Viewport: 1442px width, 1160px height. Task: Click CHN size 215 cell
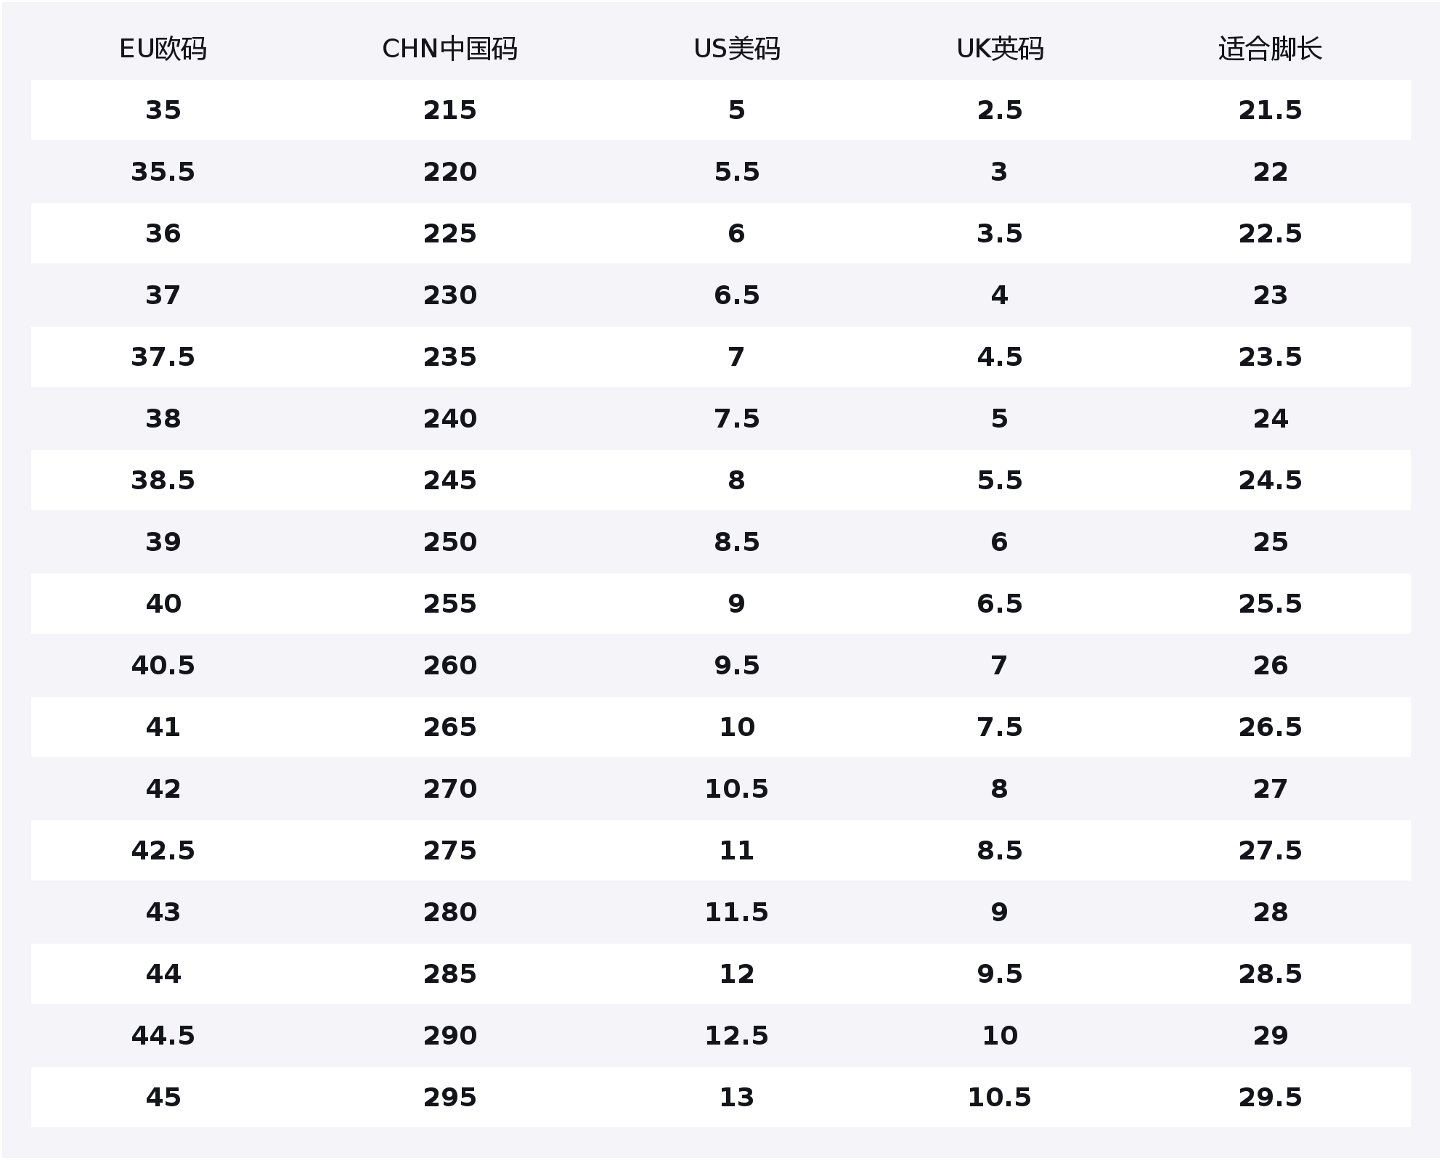coord(449,110)
